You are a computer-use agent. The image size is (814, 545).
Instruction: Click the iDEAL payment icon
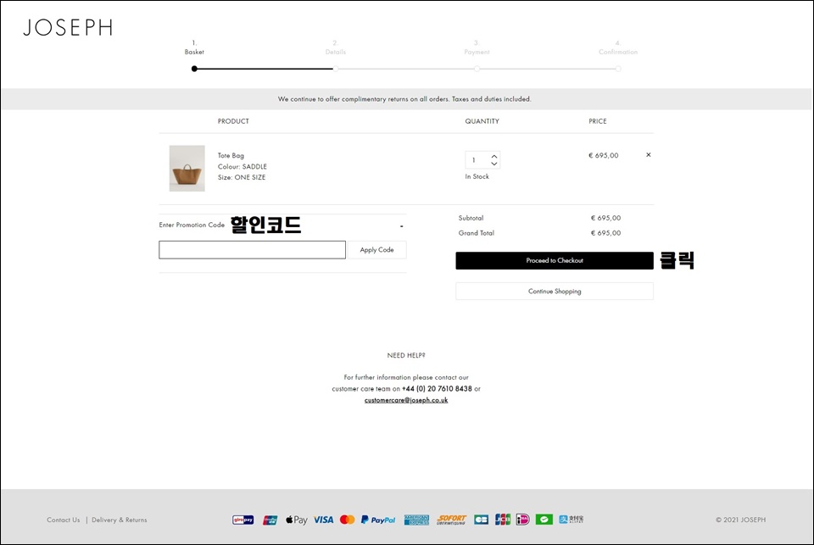[523, 520]
